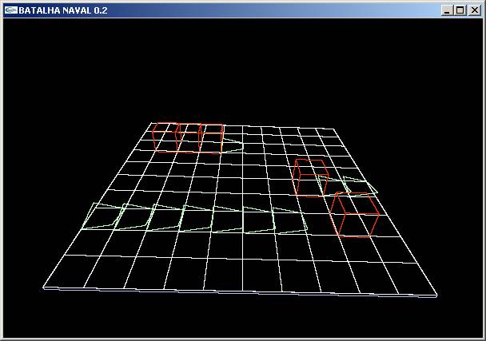Select the lone red cube nearest the bottom-right grid edge
The height and width of the screenshot is (341, 486).
(x=354, y=215)
